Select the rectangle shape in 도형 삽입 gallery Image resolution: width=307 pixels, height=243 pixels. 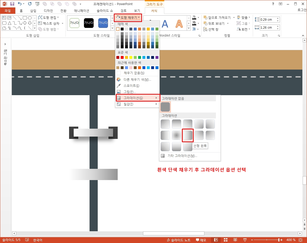click(25, 18)
